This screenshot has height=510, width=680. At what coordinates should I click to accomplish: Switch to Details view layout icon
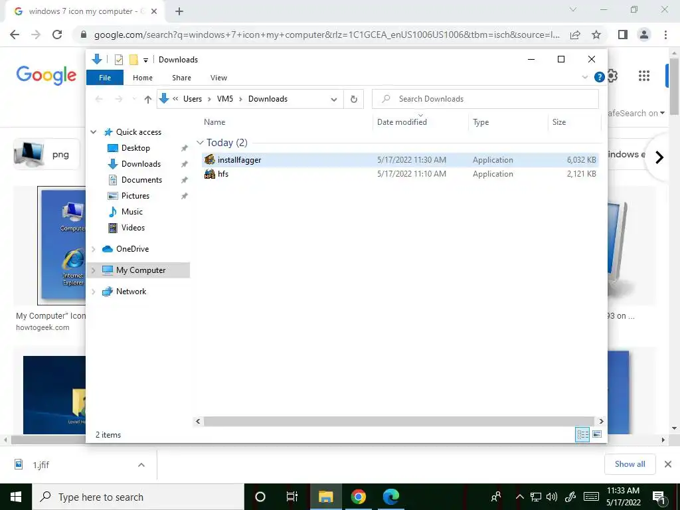(x=582, y=434)
